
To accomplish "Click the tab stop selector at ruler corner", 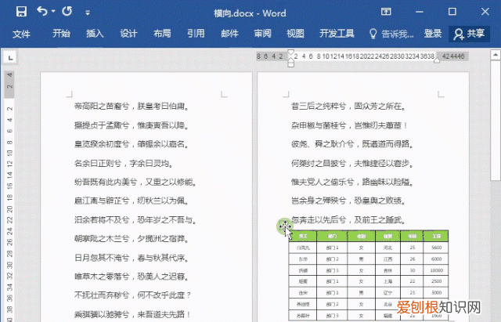I will [x=10, y=58].
